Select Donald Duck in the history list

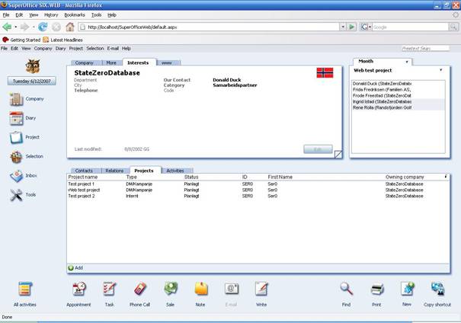pyautogui.click(x=398, y=84)
